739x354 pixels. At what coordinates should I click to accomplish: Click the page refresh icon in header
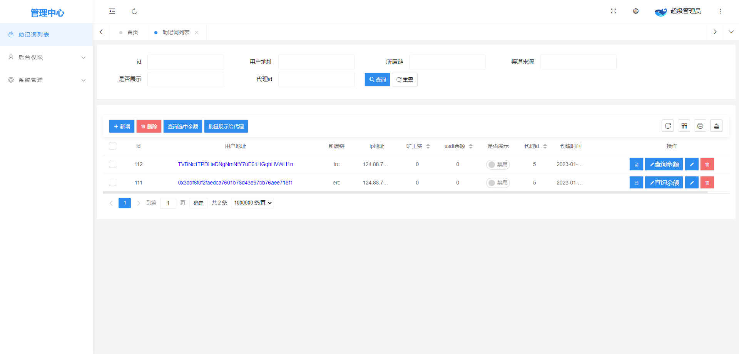(x=134, y=11)
